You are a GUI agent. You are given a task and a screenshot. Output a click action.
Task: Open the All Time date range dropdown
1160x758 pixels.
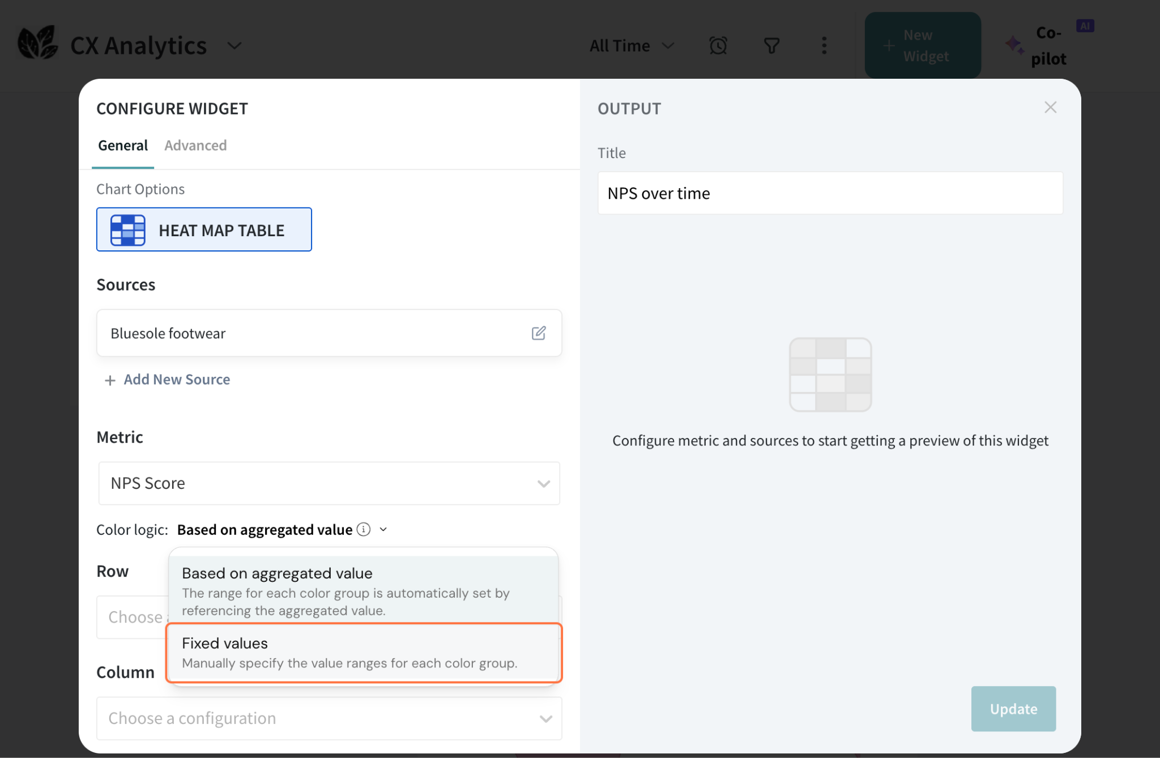(x=632, y=45)
